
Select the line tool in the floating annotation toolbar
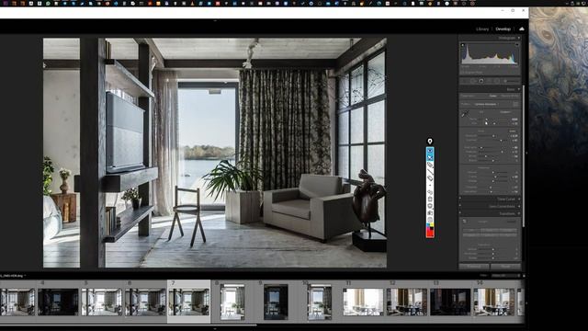tap(430, 172)
